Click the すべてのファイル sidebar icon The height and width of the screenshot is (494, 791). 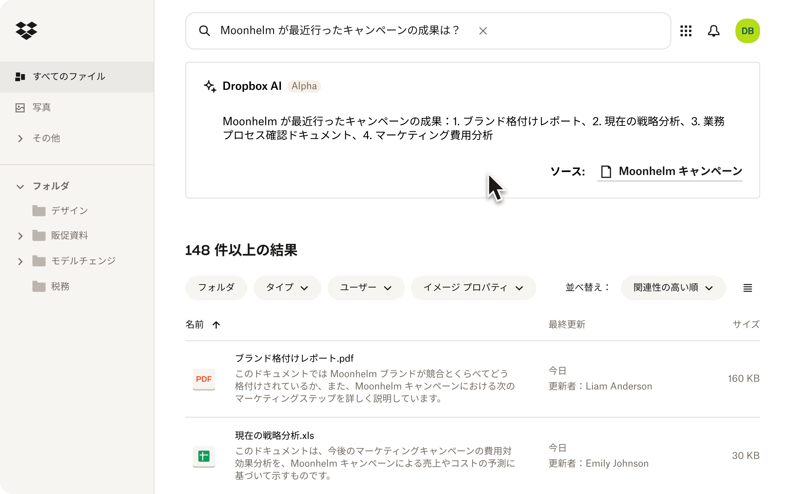click(20, 77)
